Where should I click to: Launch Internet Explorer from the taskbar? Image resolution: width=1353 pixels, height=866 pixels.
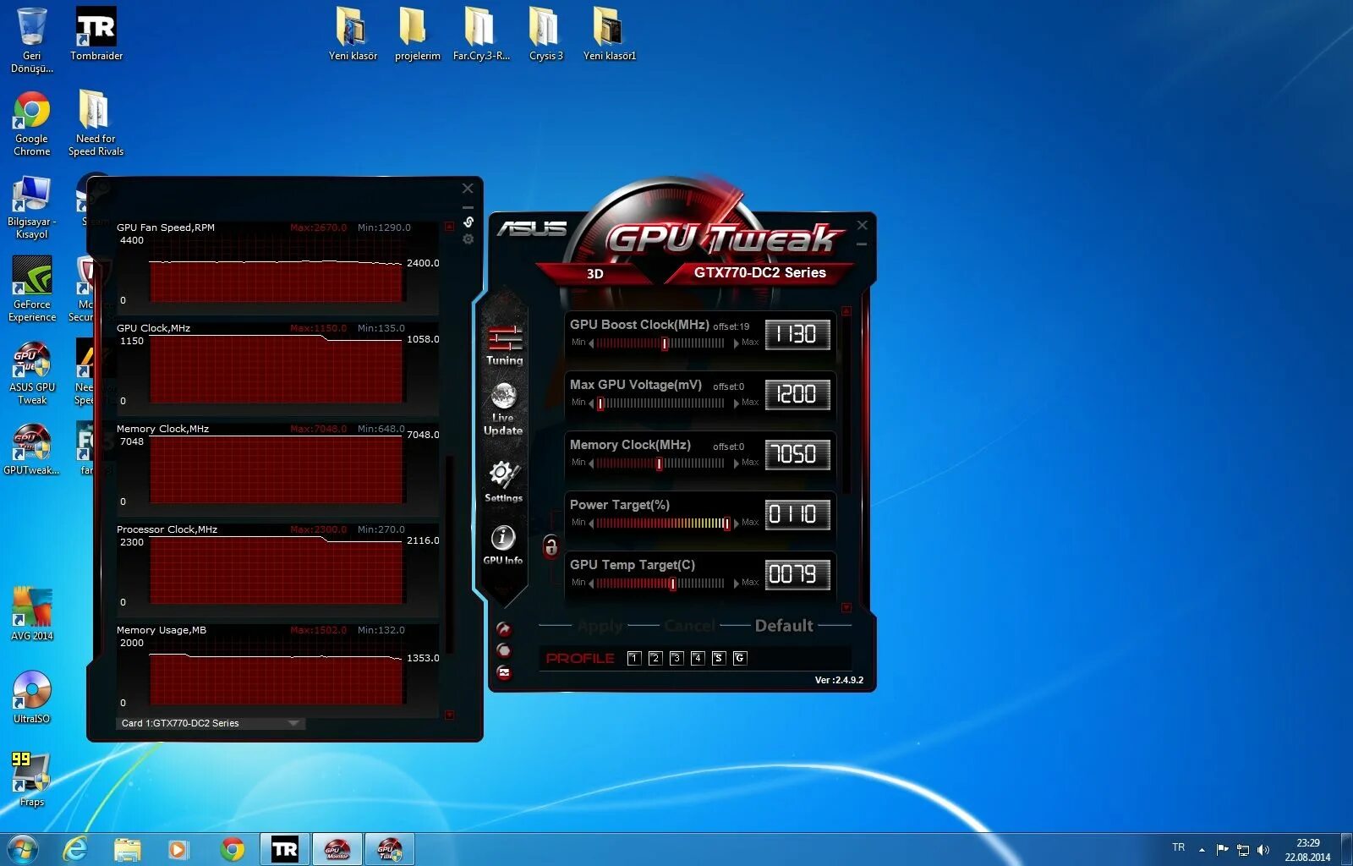click(x=75, y=849)
